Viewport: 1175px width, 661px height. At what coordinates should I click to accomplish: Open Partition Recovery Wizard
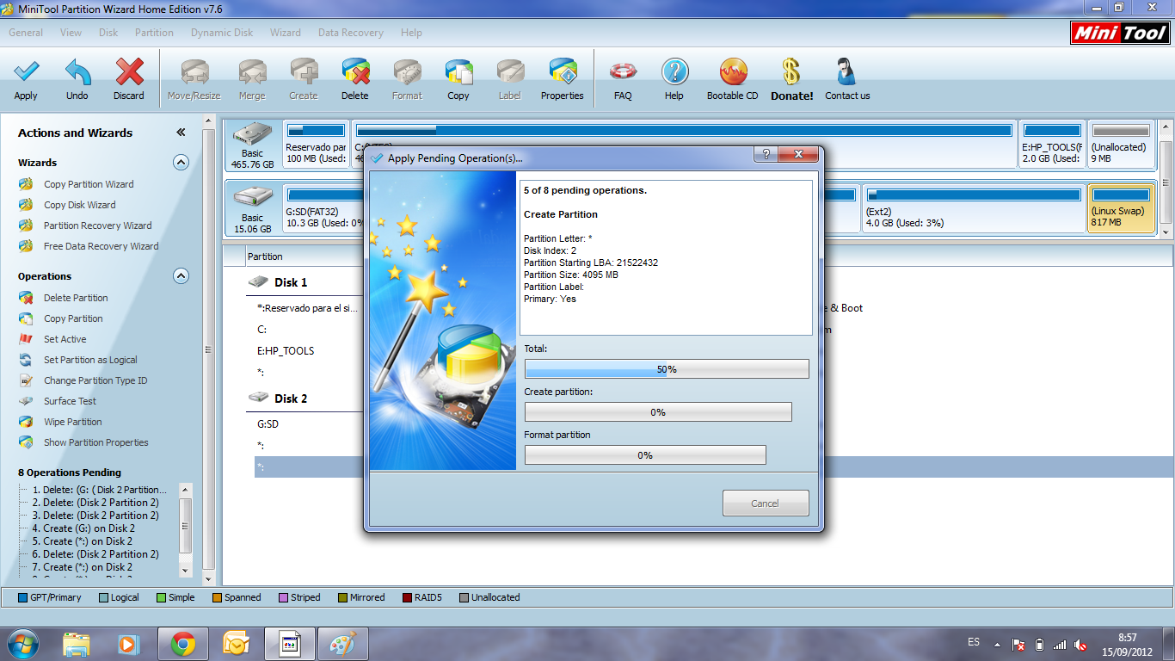click(97, 225)
